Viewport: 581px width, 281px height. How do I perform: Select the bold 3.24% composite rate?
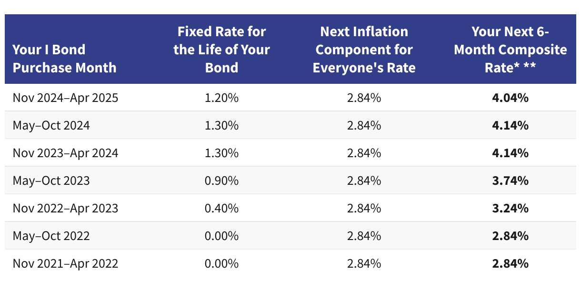point(511,209)
